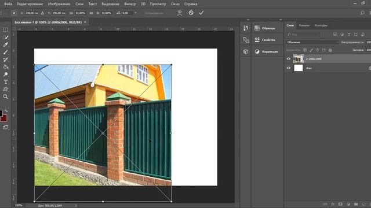The height and width of the screenshot is (208, 371).
Task: Hide the Фон background layer
Action: tap(289, 68)
